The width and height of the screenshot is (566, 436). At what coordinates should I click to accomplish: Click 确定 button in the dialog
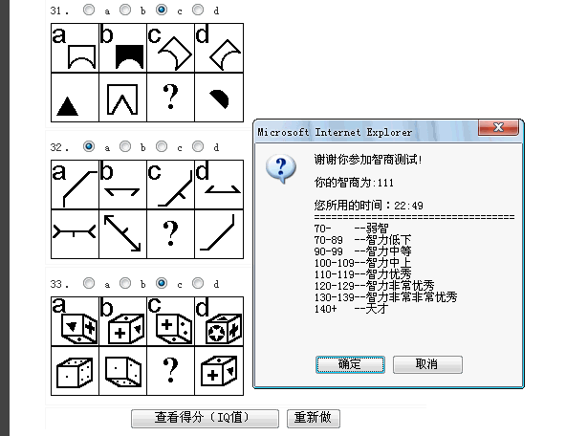350,364
